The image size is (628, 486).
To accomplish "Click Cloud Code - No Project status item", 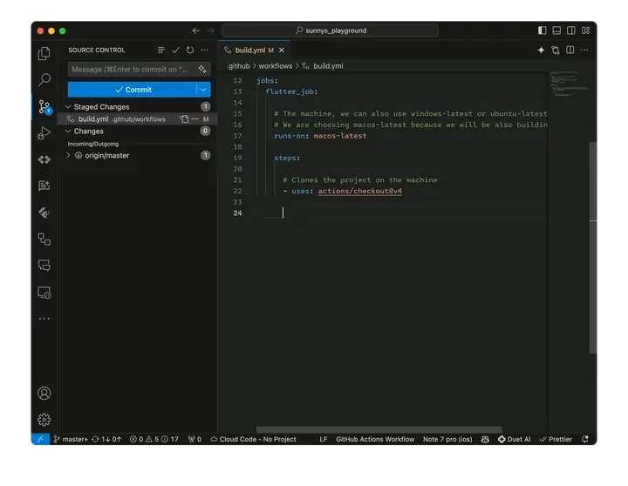I will coord(253,439).
